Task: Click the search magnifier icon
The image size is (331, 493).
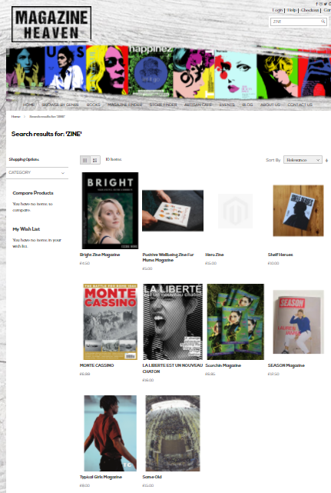Action: coord(323,22)
